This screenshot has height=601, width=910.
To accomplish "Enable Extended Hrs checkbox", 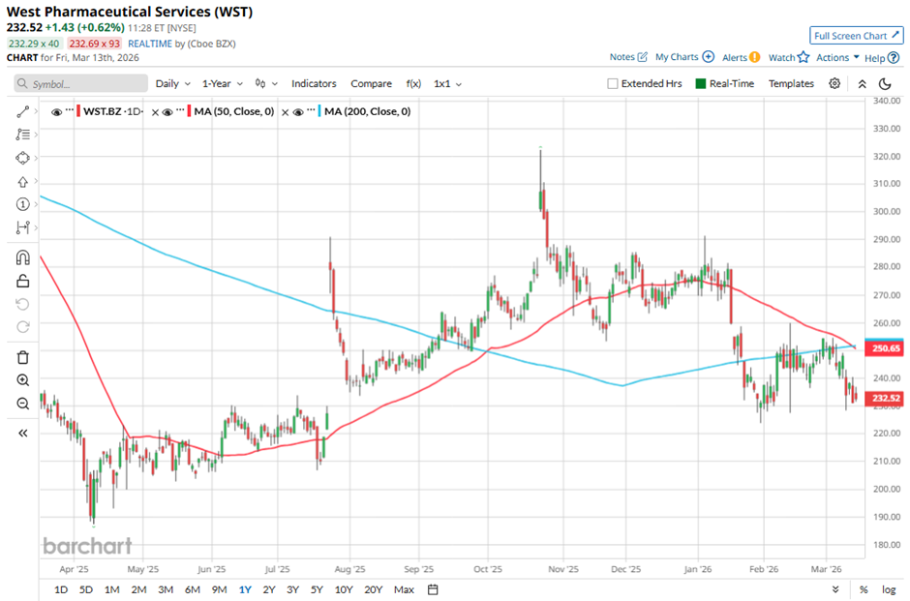I will 612,83.
